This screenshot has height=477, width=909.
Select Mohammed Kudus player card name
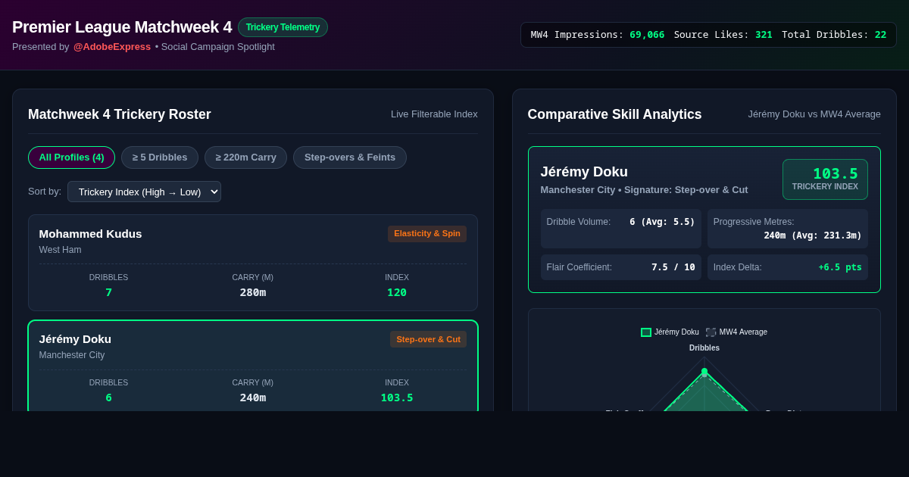(x=90, y=233)
